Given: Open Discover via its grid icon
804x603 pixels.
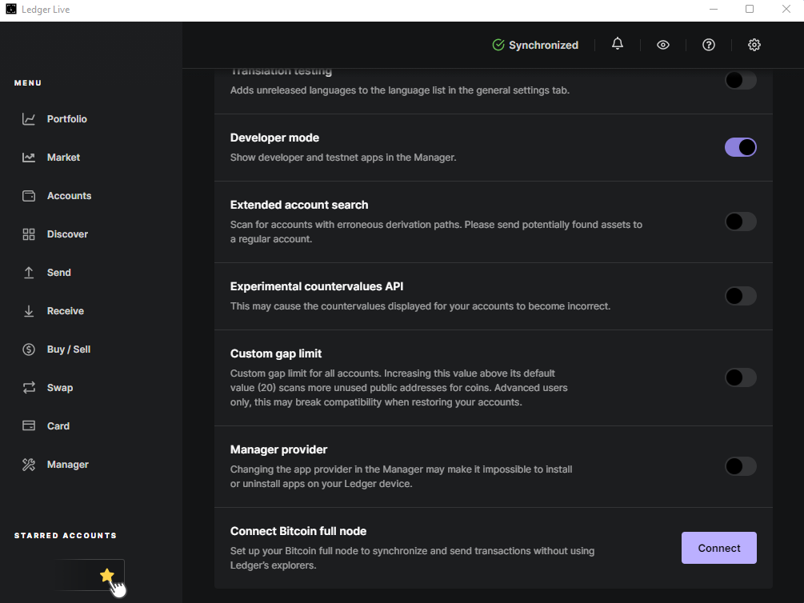Looking at the screenshot, I should [29, 234].
